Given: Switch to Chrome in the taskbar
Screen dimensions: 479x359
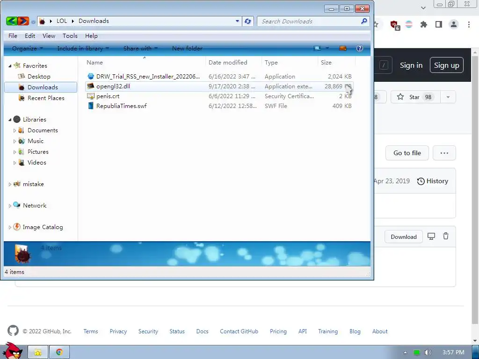Looking at the screenshot, I should tap(59, 352).
